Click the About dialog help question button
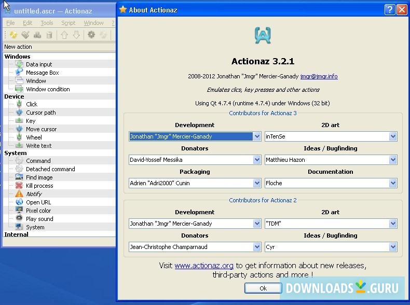 coord(390,10)
